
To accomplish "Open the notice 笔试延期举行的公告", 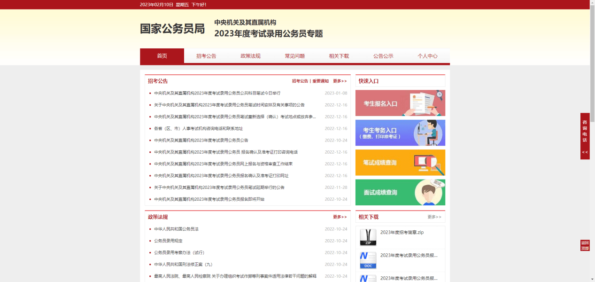I will coord(219,187).
